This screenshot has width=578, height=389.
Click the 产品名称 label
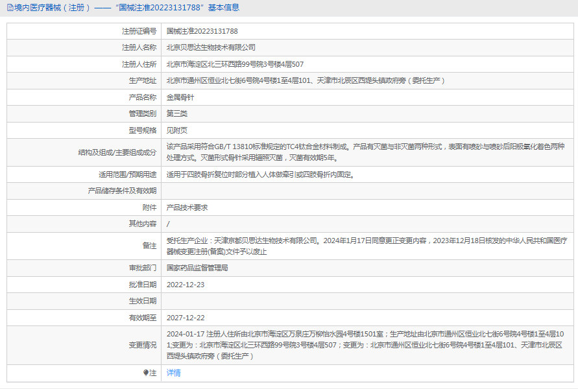click(143, 97)
